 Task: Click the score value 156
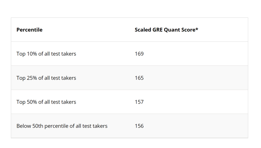pyautogui.click(x=139, y=126)
